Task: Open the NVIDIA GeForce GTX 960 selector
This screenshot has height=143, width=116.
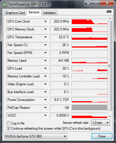Action: pos(36,136)
